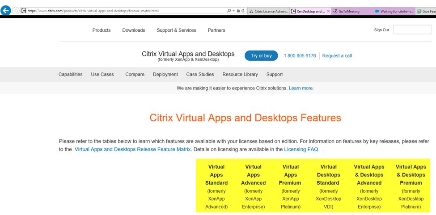The width and height of the screenshot is (436, 215).
Task: Click the Learn more link
Action: pos(301,89)
